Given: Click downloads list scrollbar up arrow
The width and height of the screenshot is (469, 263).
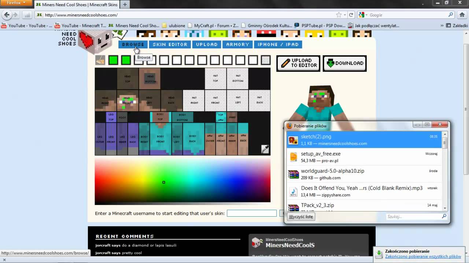Looking at the screenshot, I should 445,134.
